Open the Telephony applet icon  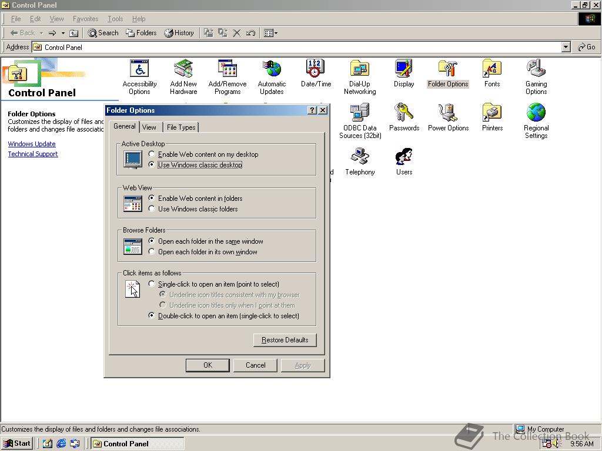(x=360, y=161)
